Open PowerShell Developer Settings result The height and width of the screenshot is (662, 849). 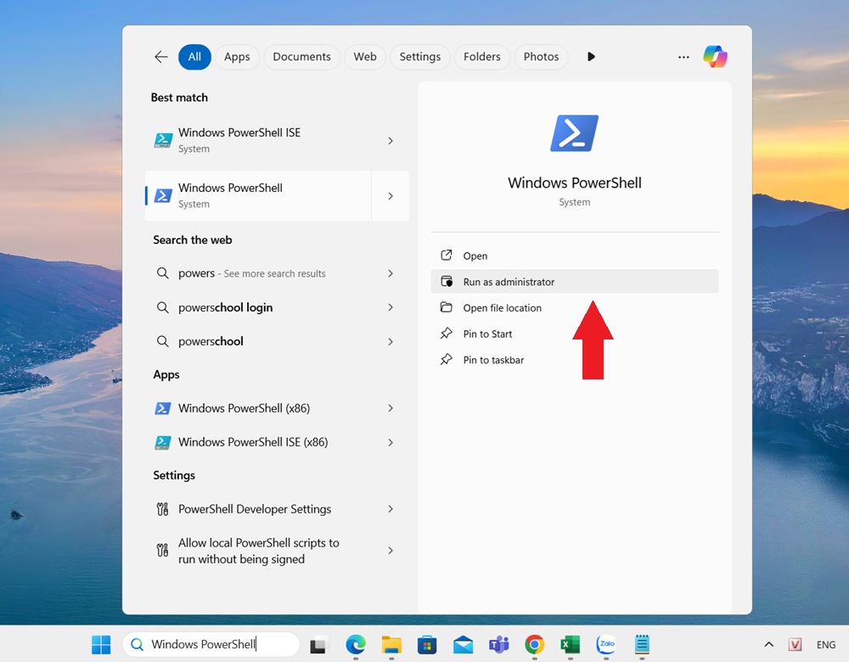(x=258, y=509)
